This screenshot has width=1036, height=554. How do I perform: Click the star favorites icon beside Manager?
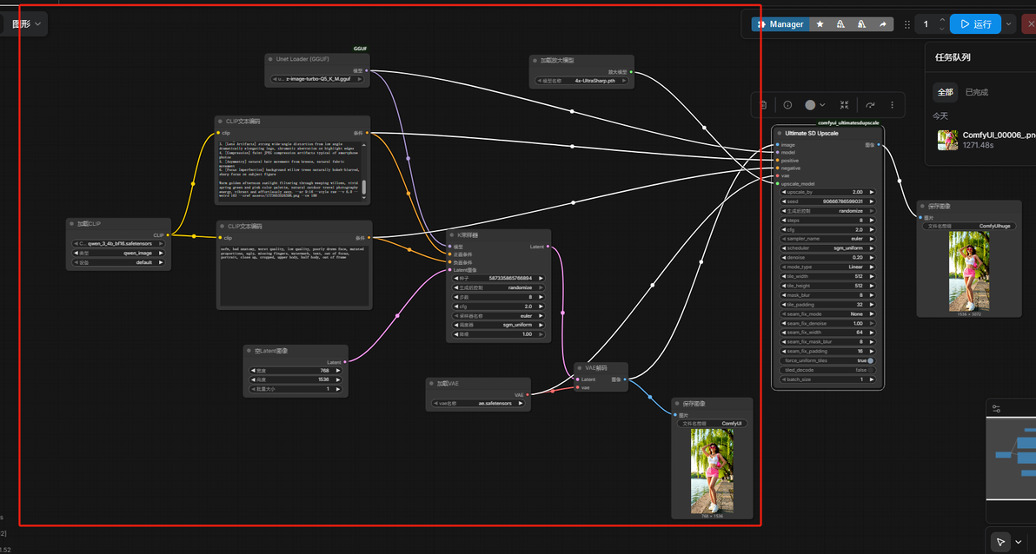820,23
